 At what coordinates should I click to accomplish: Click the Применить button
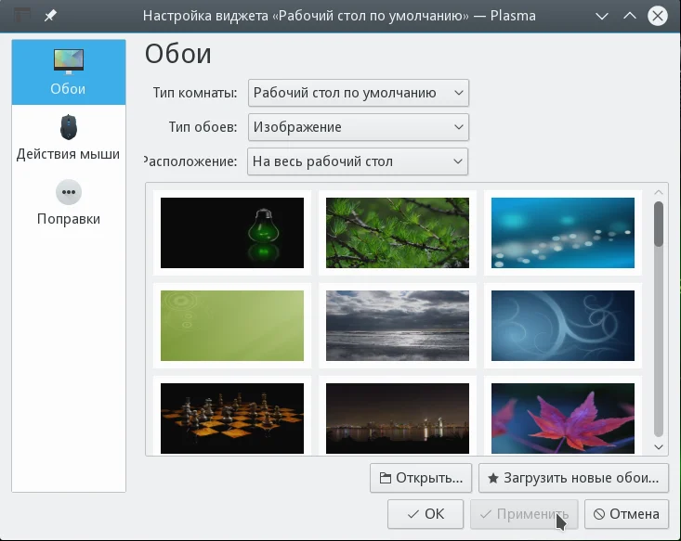(x=524, y=514)
